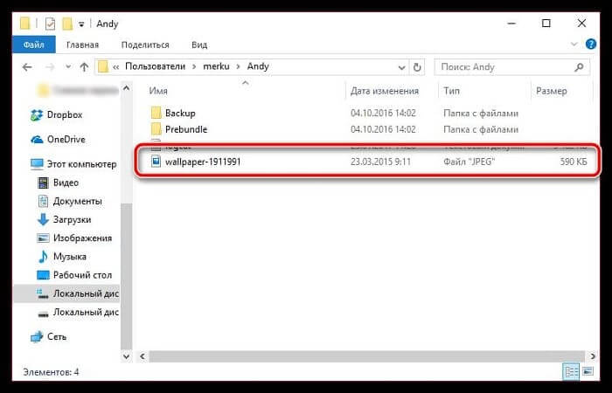The height and width of the screenshot is (393, 612).
Task: Expand the chevron after Пользователи breadcrumb
Action: pos(194,66)
